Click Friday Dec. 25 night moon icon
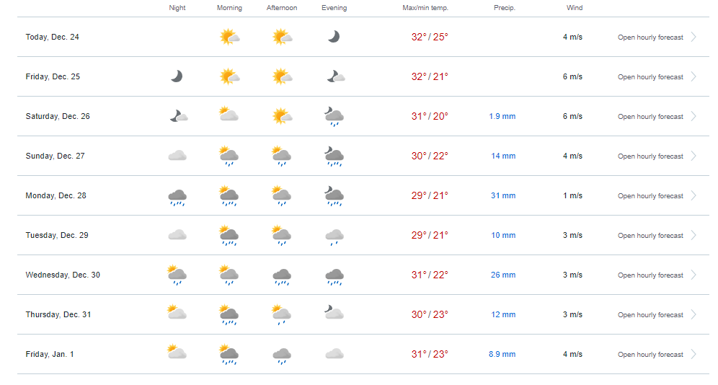The image size is (718, 385). [177, 76]
